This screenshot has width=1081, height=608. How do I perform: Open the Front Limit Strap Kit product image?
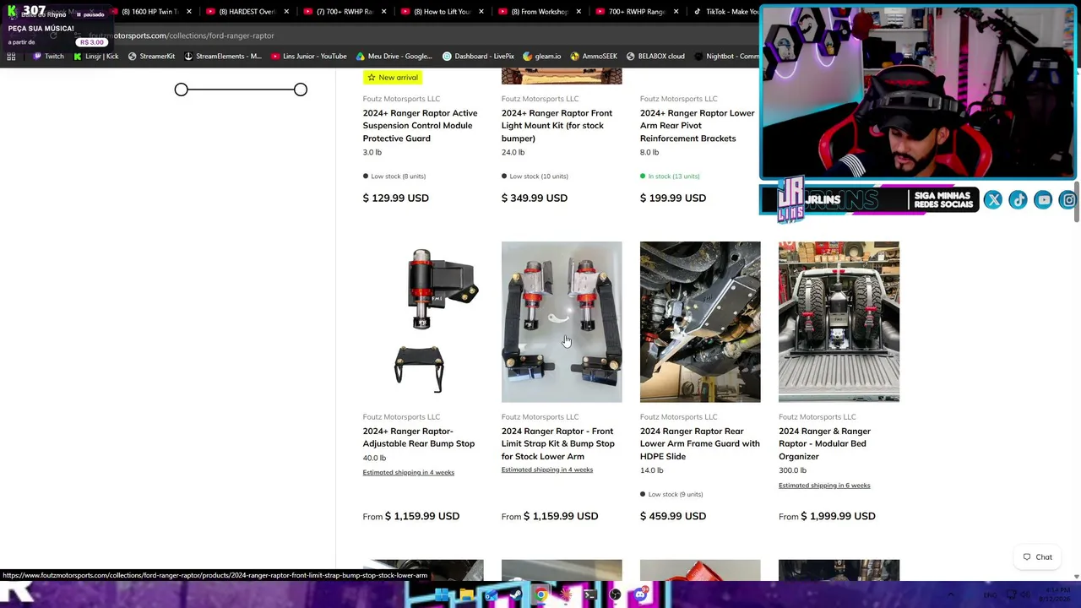click(x=562, y=322)
